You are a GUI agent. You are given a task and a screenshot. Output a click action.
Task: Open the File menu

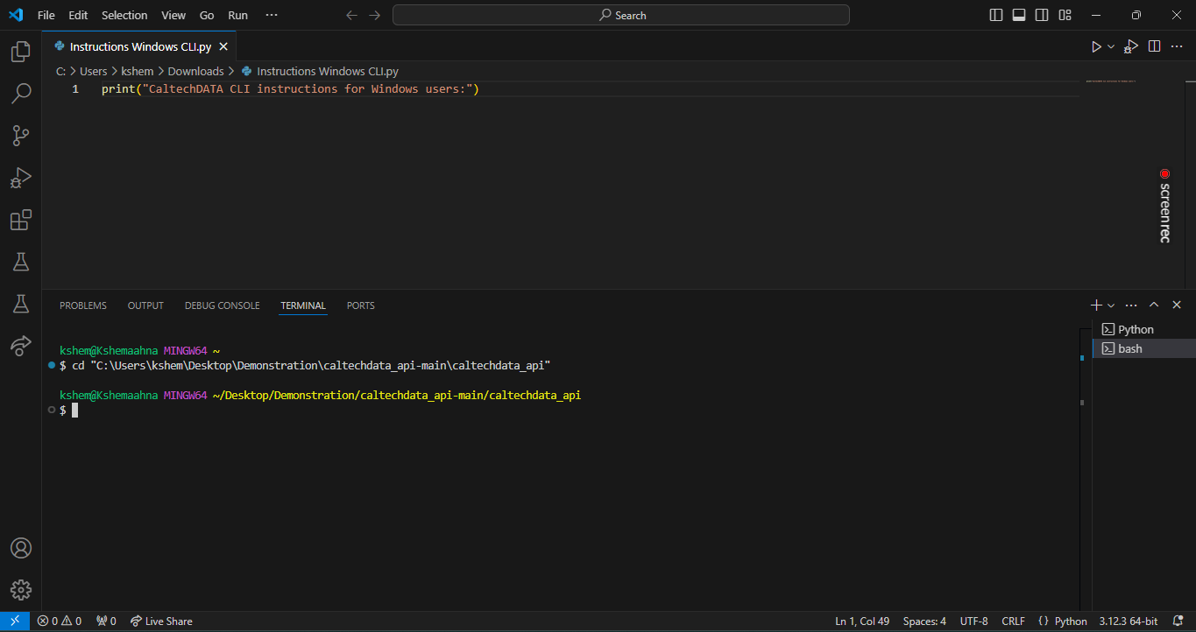click(46, 15)
